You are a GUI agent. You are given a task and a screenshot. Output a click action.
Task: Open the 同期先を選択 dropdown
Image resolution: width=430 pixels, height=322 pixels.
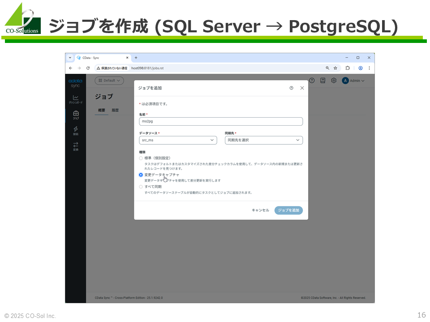(x=264, y=140)
